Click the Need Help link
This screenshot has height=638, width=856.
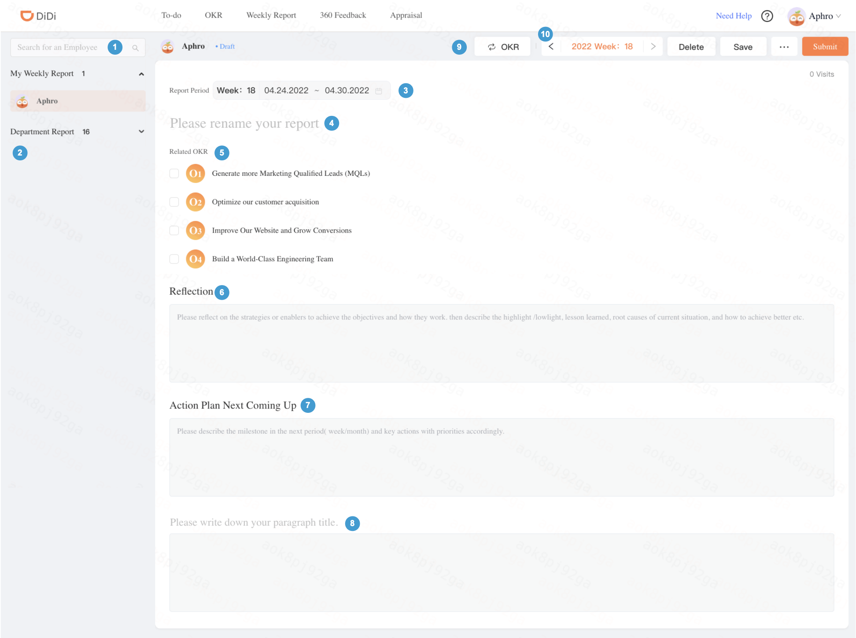tap(734, 16)
